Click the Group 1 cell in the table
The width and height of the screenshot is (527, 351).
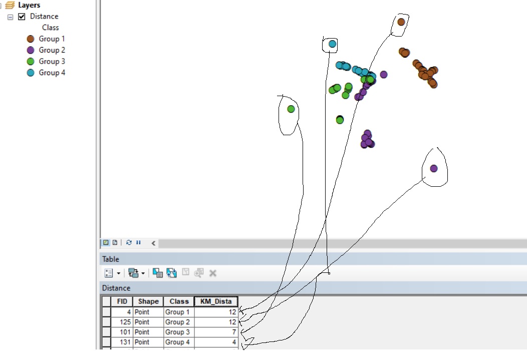179,312
